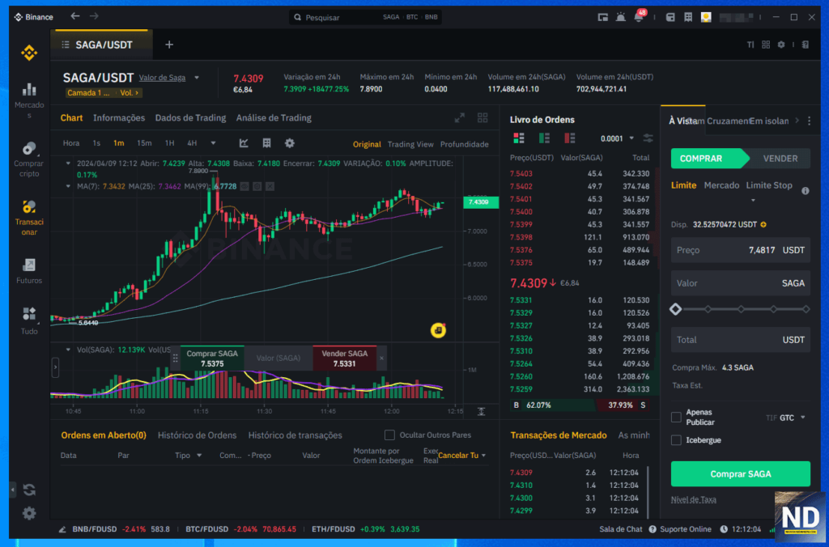Click the Binance logo in the sidebar
Image resolution: width=829 pixels, height=547 pixels.
pos(29,53)
